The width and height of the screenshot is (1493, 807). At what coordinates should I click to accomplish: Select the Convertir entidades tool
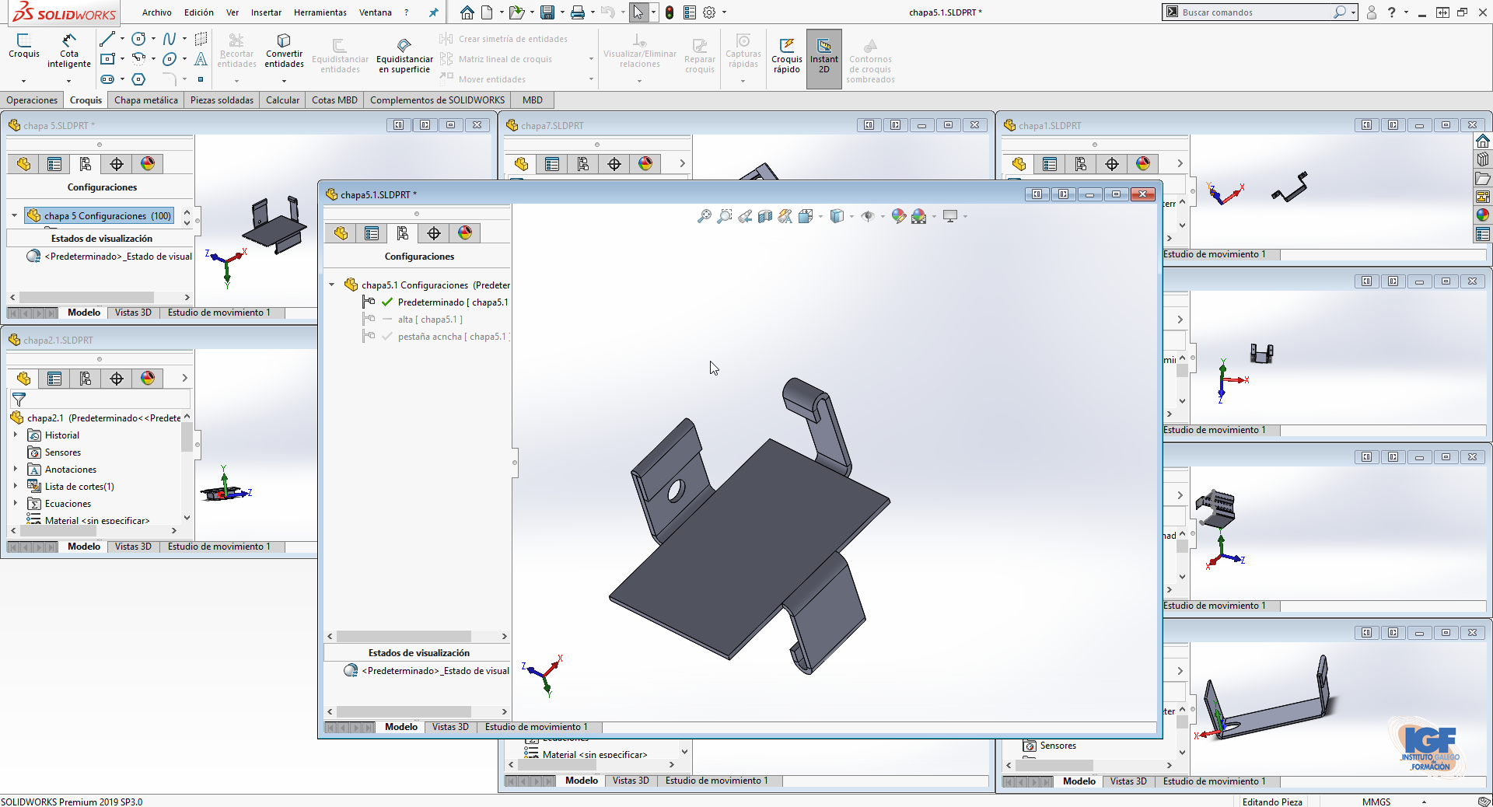(x=283, y=53)
